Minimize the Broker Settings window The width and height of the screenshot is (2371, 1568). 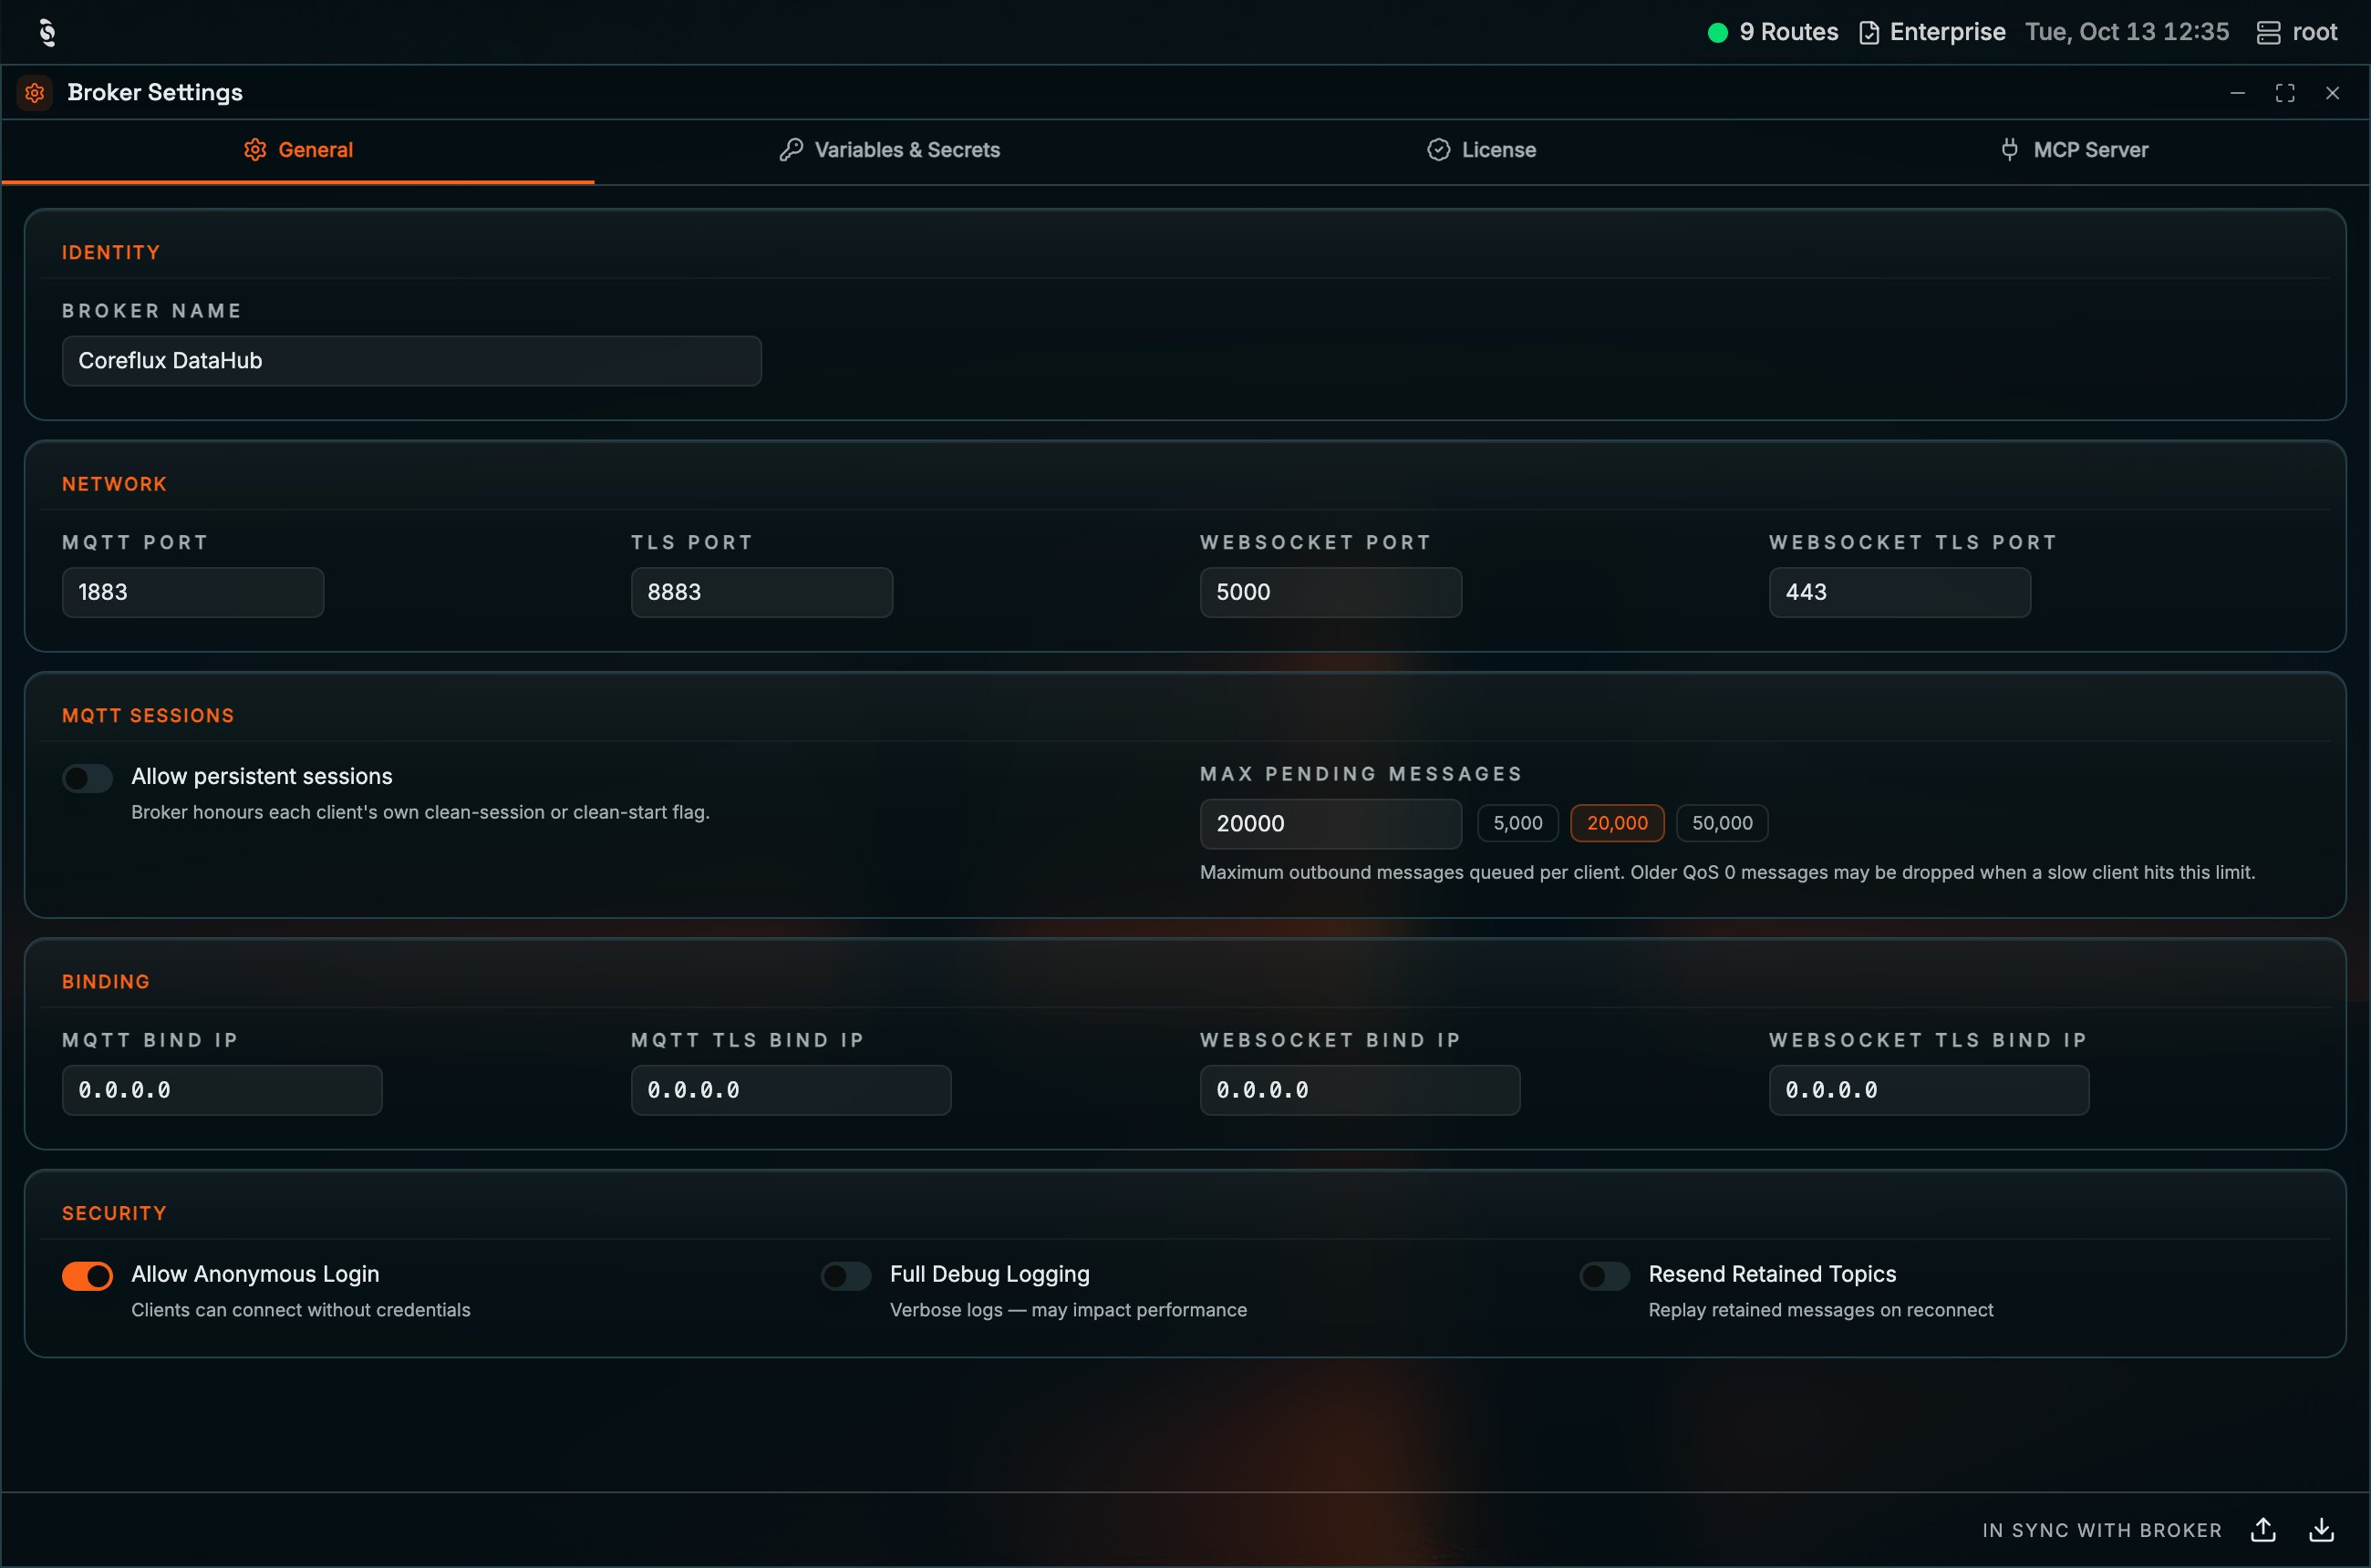point(2238,93)
